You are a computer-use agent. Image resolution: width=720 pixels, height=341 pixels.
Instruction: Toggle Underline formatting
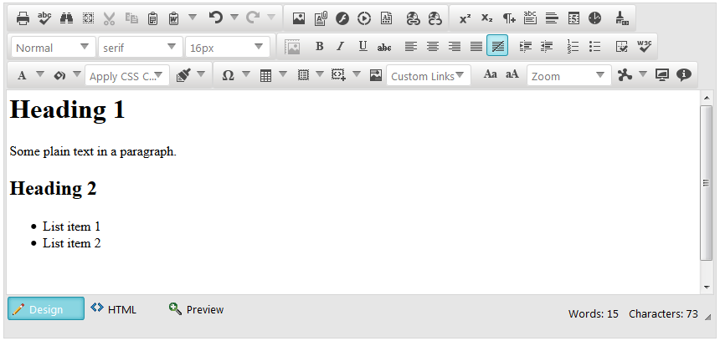(363, 46)
